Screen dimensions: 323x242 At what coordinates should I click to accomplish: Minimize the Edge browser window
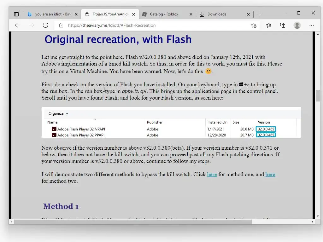coord(284,13)
